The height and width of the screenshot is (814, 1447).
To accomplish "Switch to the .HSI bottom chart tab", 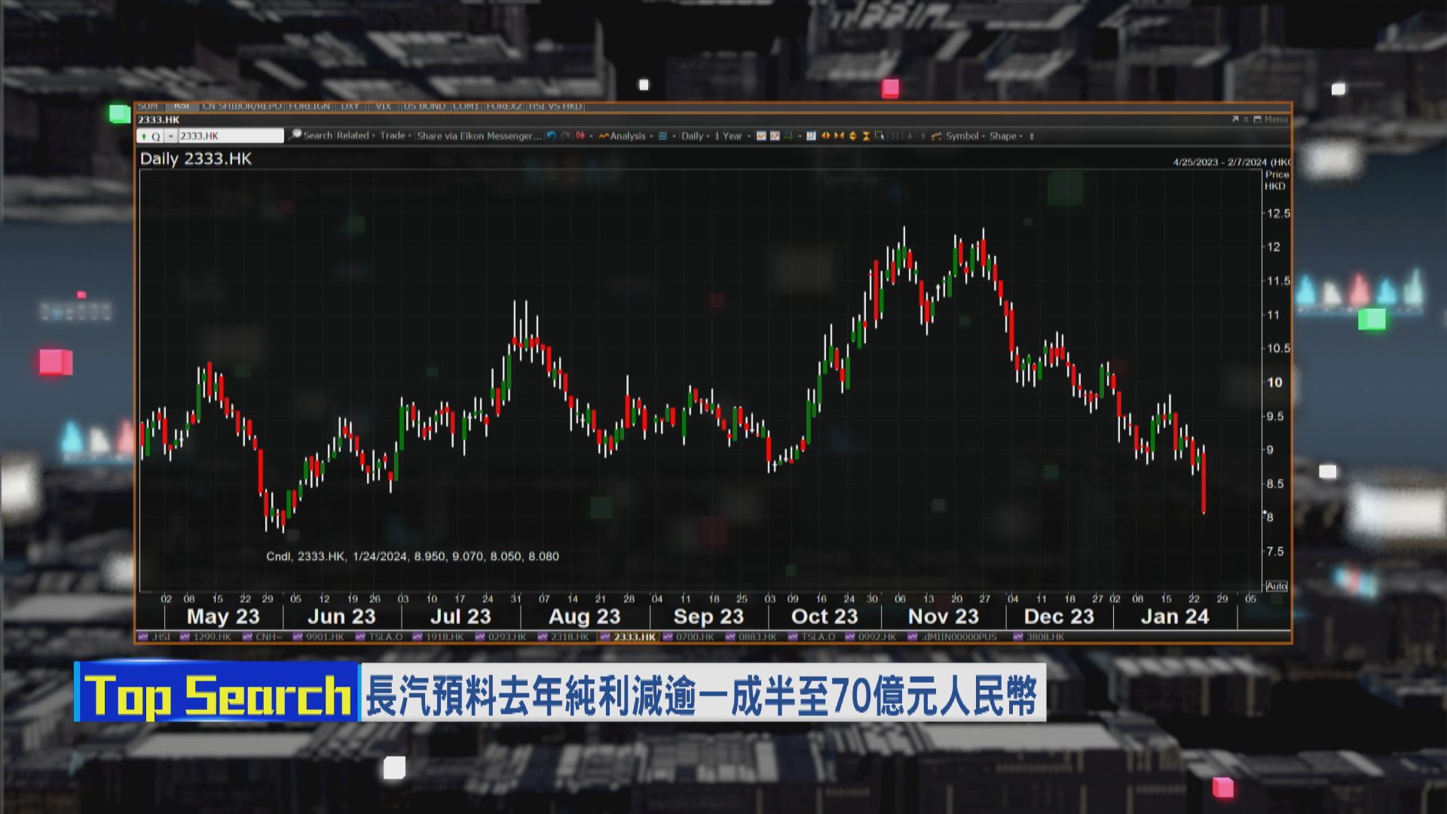I will coord(154,637).
